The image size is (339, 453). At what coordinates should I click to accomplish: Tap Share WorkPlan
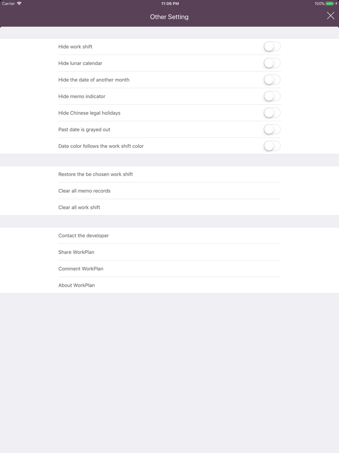pos(76,252)
